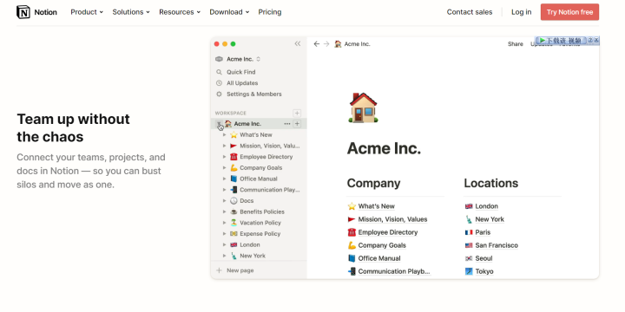Go forward with the right arrow
The width and height of the screenshot is (625, 312).
[326, 44]
